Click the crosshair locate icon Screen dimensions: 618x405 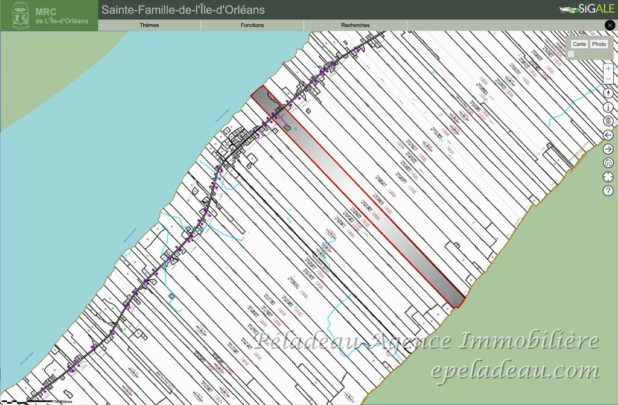[x=608, y=177]
